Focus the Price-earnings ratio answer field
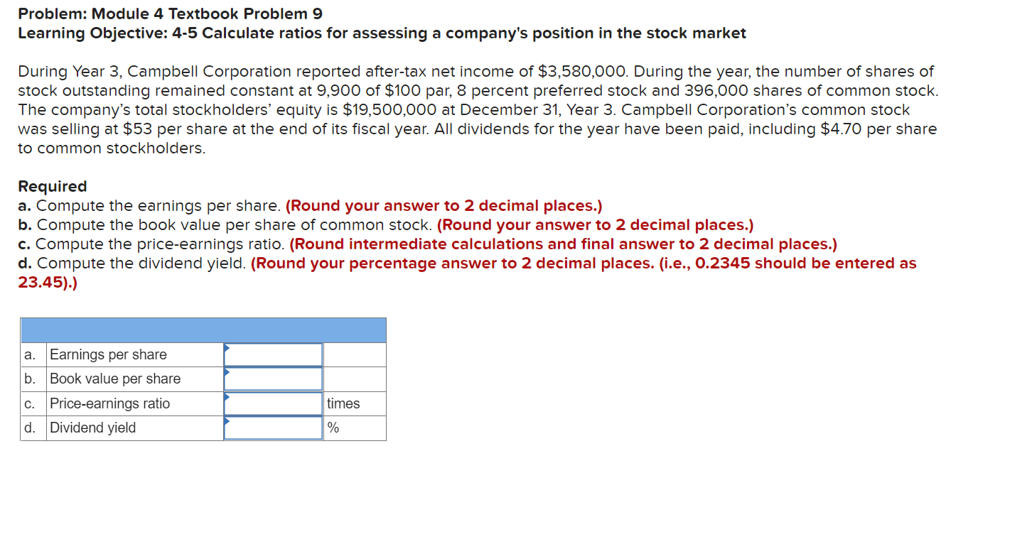 point(274,403)
